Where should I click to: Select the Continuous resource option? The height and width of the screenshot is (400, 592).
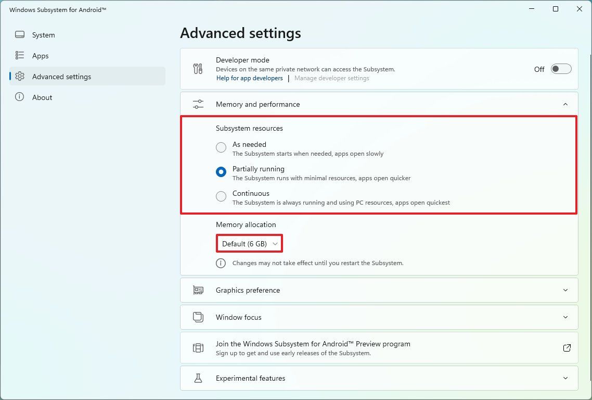click(x=221, y=196)
